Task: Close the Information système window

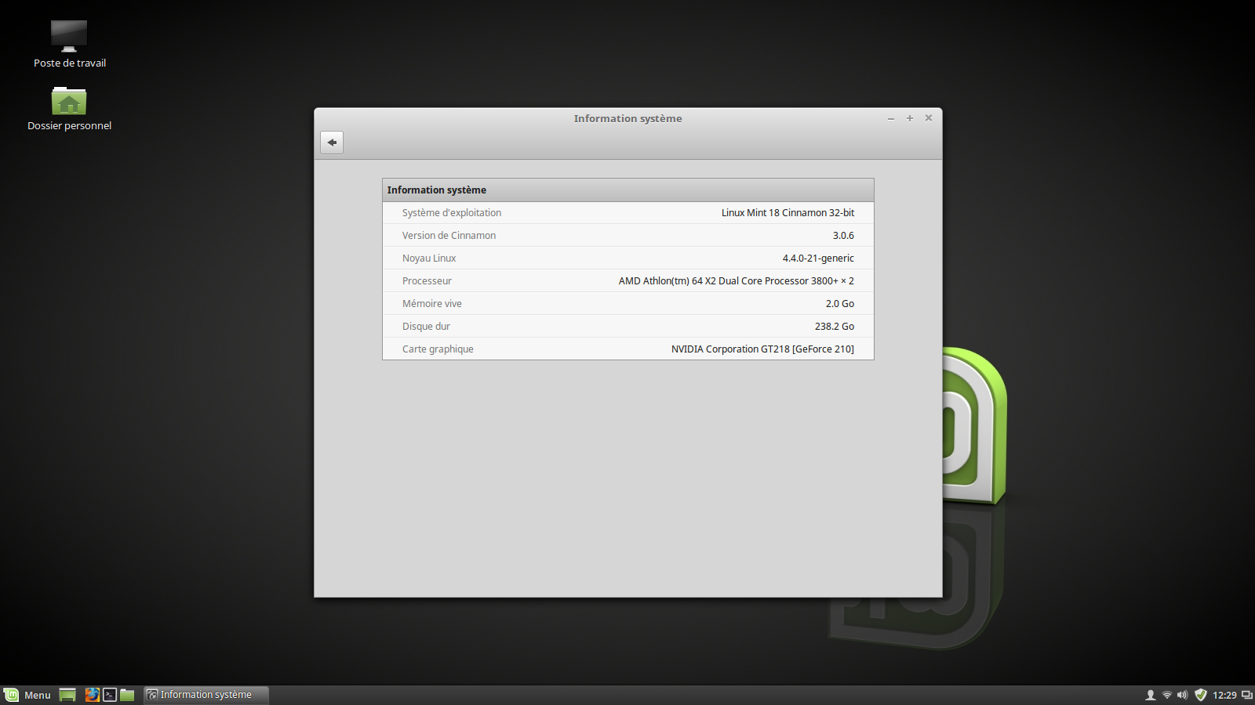Action: [929, 118]
